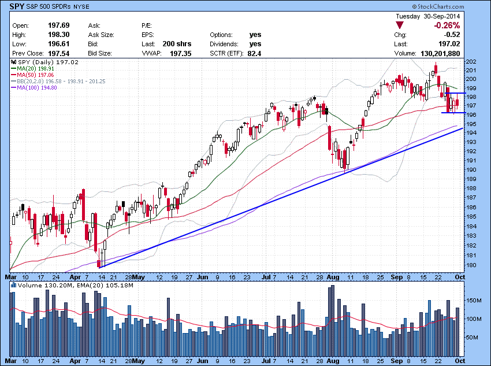Click the 'EPS:' label
Screen dimensions: 491x366
[147, 35]
